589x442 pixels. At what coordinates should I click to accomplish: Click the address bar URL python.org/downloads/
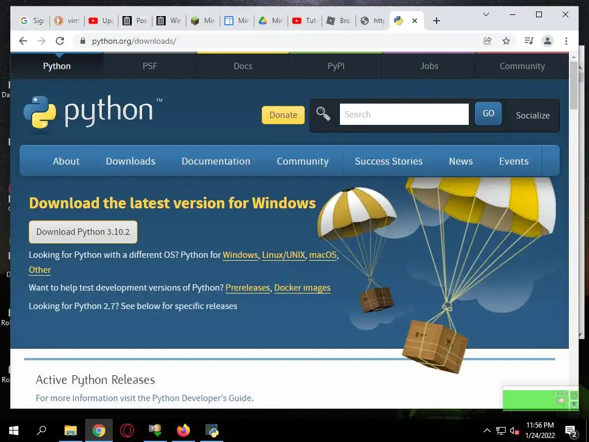click(134, 41)
